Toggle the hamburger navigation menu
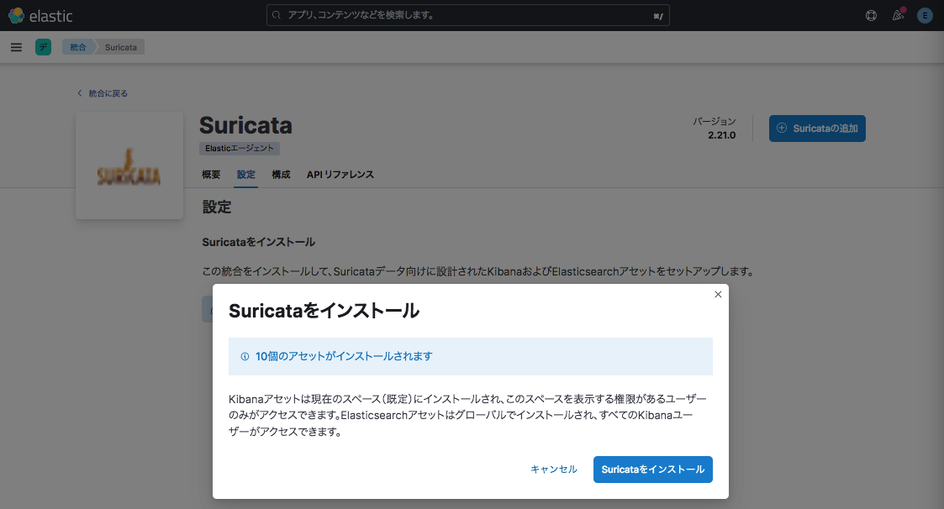The width and height of the screenshot is (944, 509). click(x=16, y=47)
